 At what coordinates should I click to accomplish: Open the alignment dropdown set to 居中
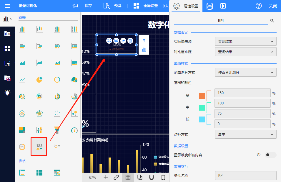tap(246, 134)
